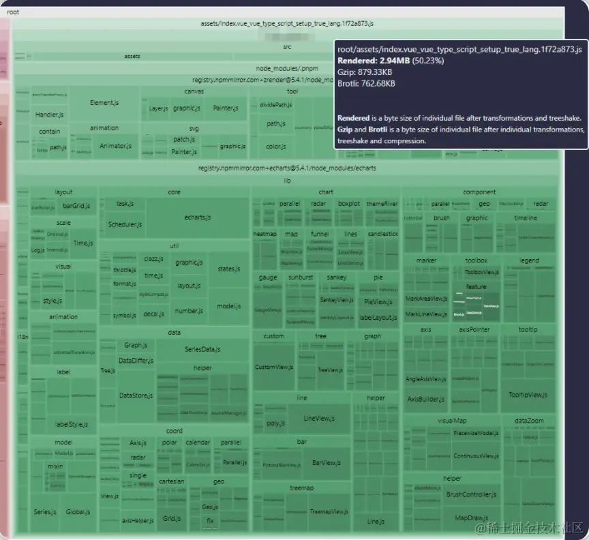This screenshot has height=540, width=589.
Task: Click the barGrid.js block
Action: (76, 206)
